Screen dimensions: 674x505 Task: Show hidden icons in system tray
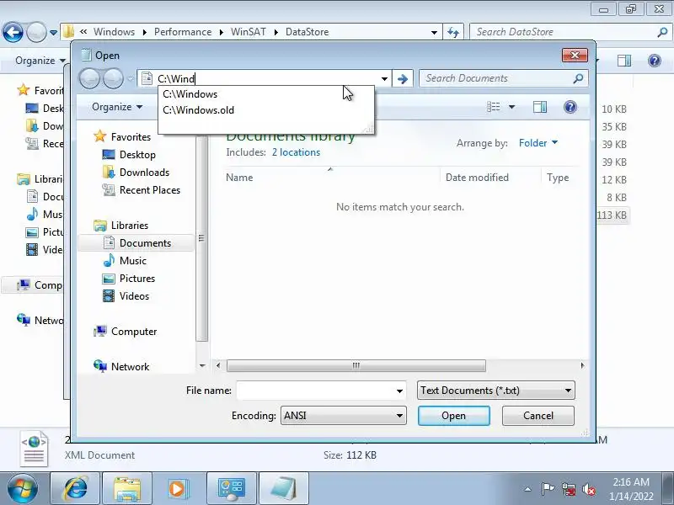pyautogui.click(x=528, y=489)
